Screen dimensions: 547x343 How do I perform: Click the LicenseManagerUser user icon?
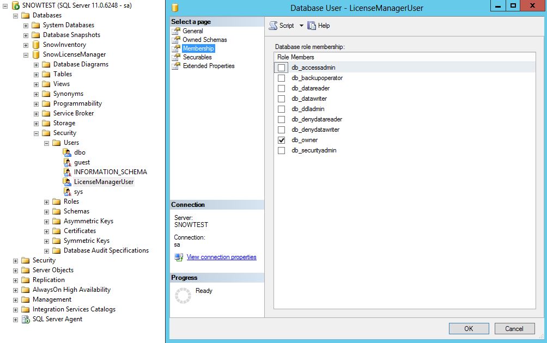68,182
